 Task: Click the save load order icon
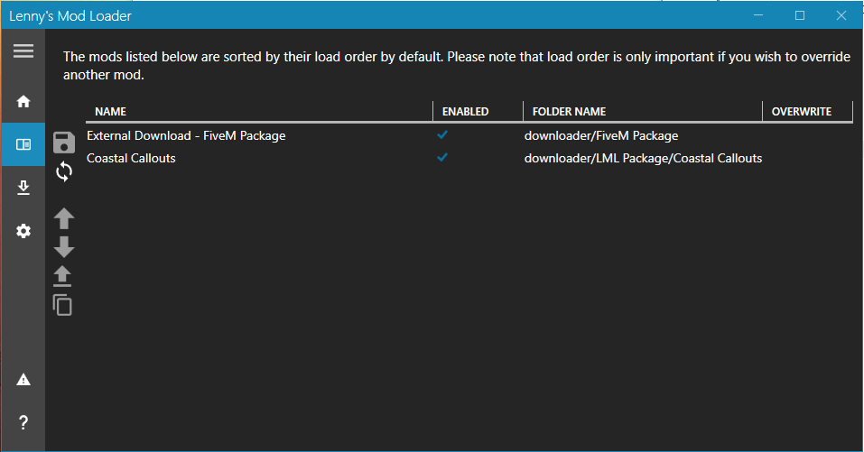click(x=64, y=143)
